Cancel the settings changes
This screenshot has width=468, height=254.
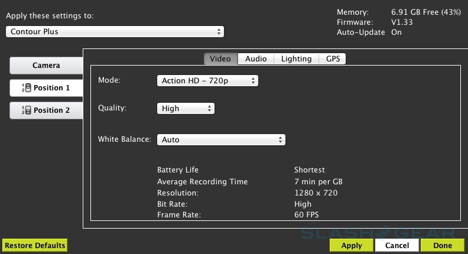click(x=396, y=246)
